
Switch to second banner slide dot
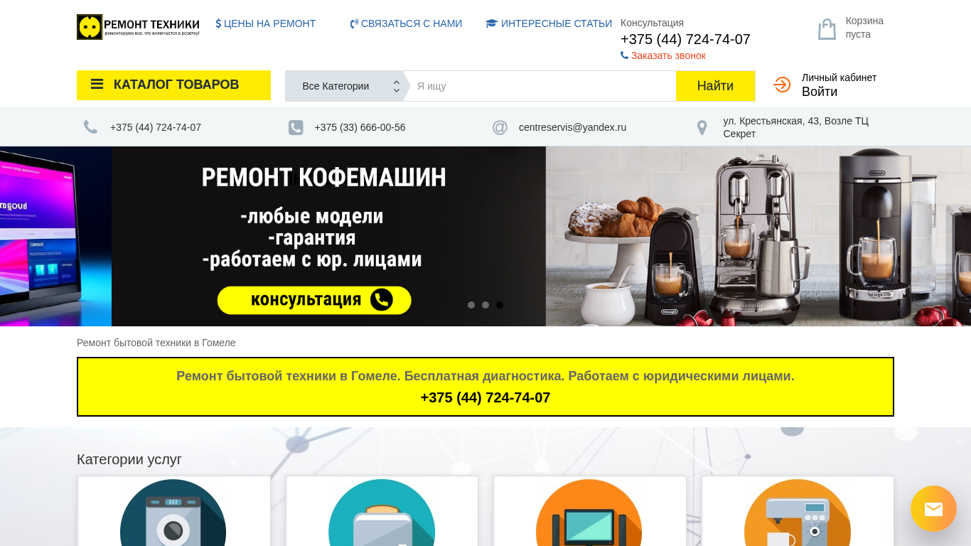(485, 305)
